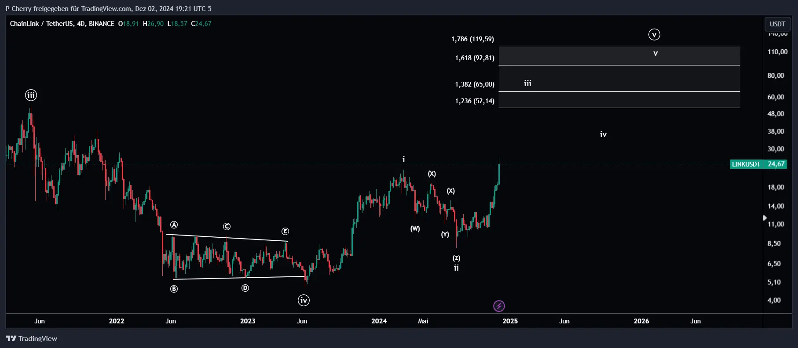Open the USDT currency selector
Viewport: 798px width, 348px height.
(777, 24)
